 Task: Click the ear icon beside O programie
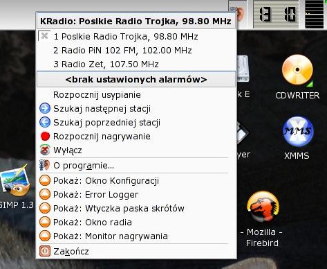45,165
